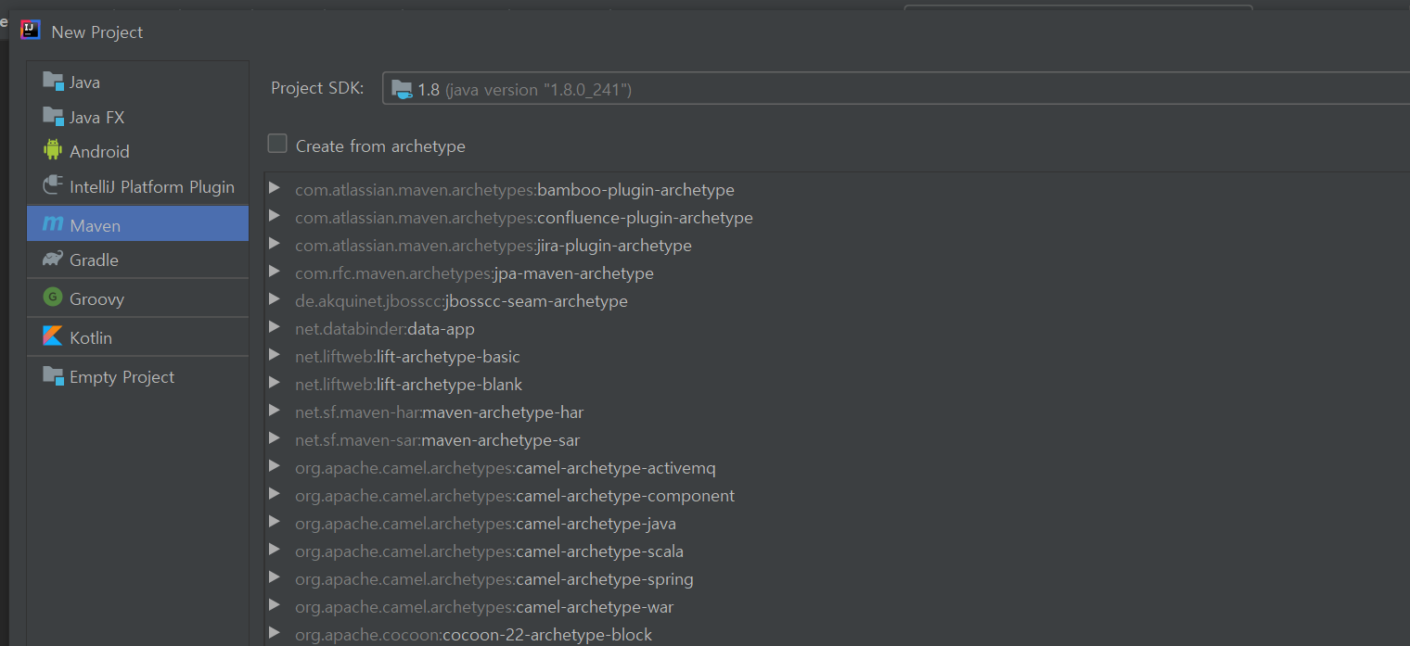Expand jpa-maven-archetype entry

274,272
